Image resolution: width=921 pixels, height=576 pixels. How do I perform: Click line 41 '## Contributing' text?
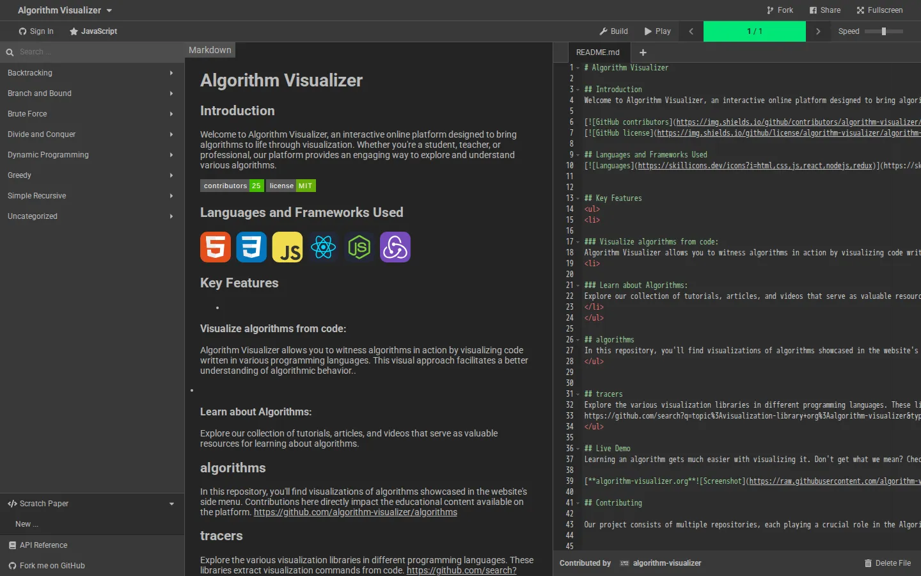(613, 503)
